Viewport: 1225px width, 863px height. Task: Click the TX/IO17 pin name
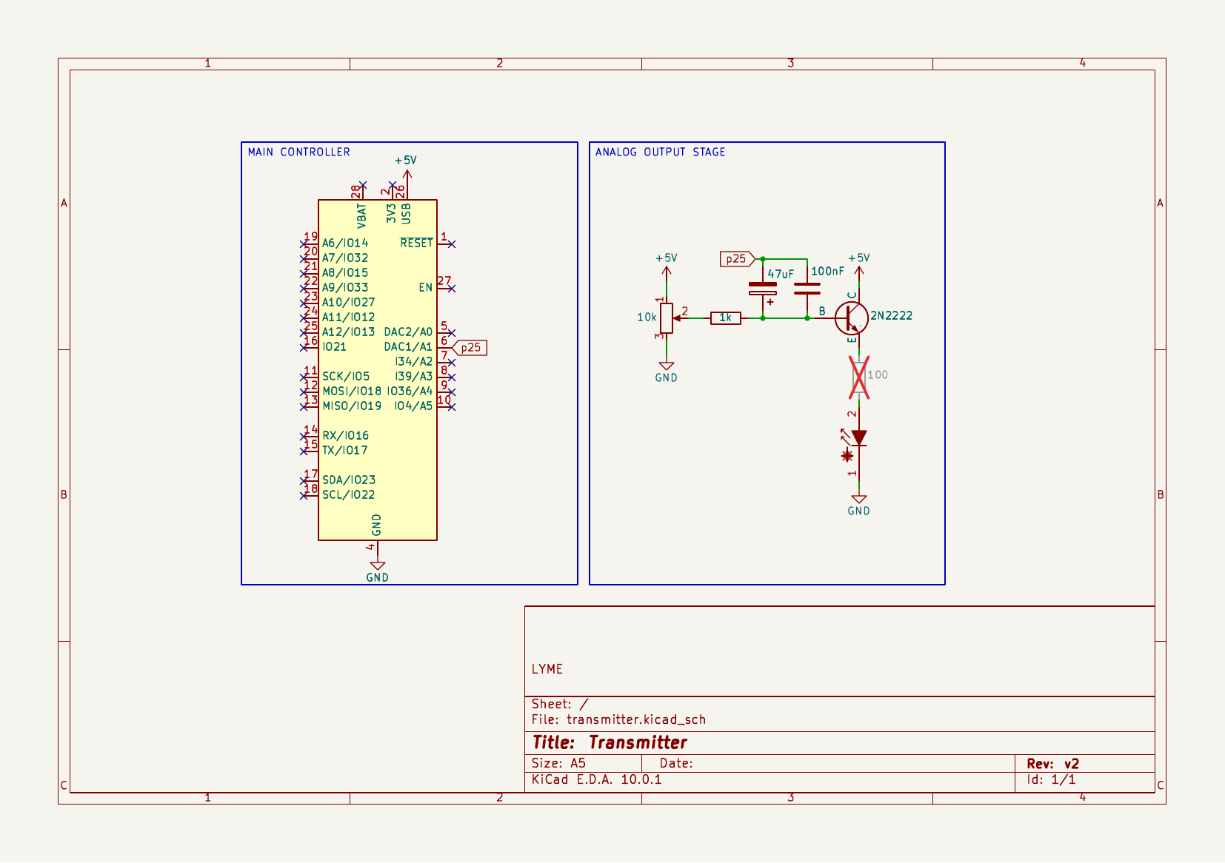coord(344,451)
